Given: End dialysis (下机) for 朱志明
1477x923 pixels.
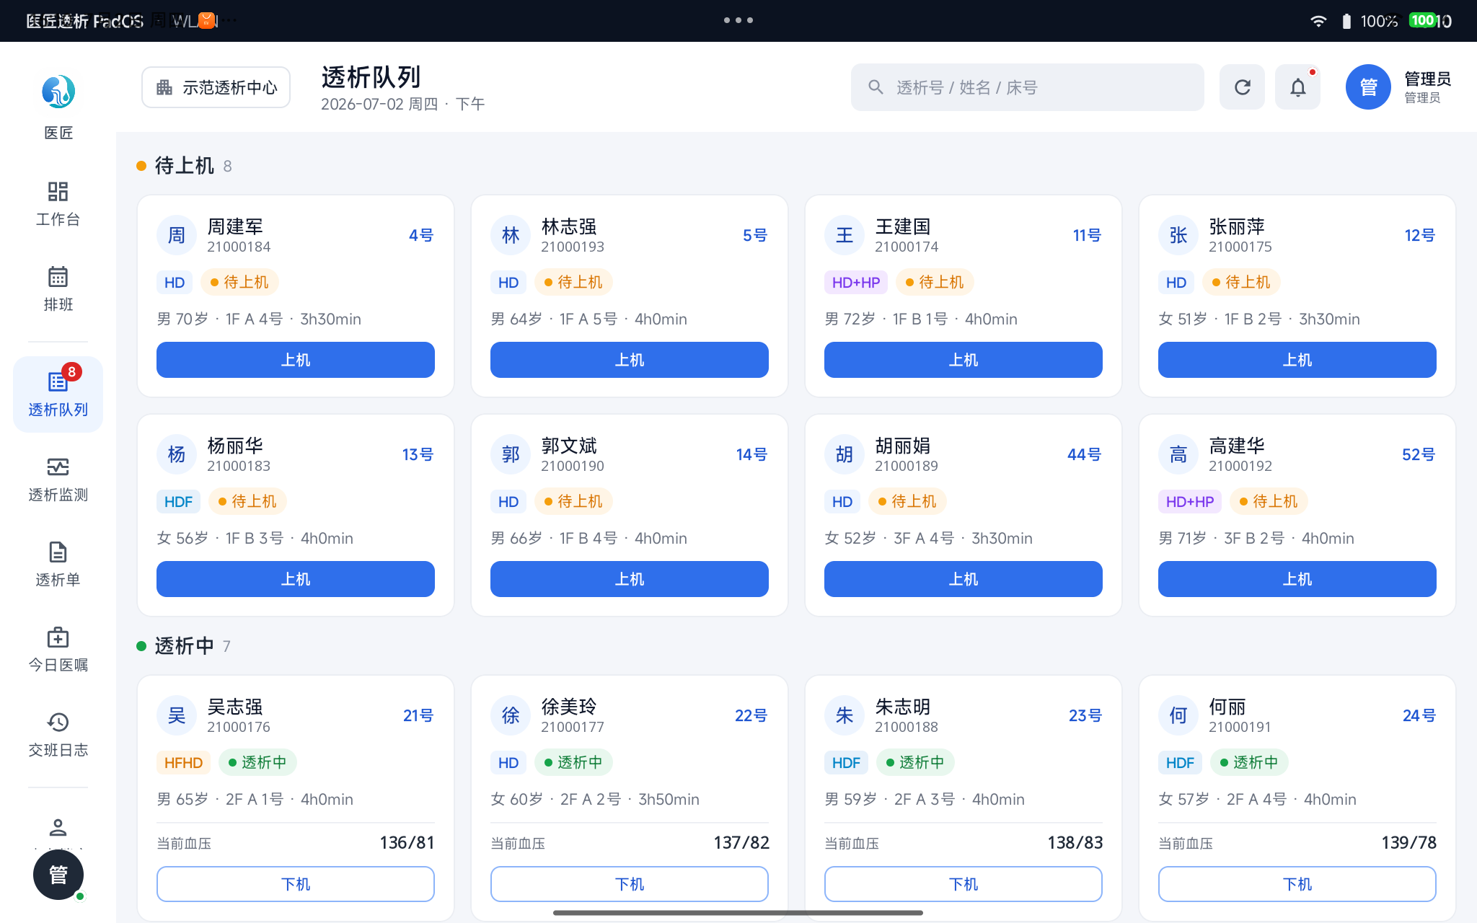Looking at the screenshot, I should click(x=964, y=884).
